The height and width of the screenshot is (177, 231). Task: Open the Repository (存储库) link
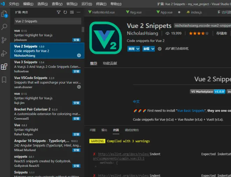[x=222, y=34]
